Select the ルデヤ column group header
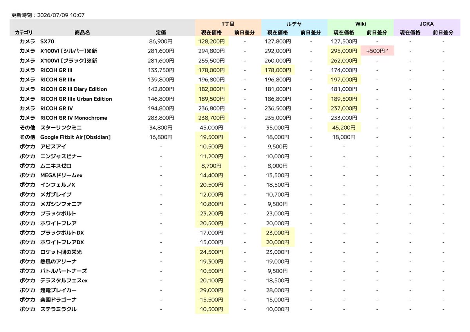The image size is (470, 332). [294, 24]
